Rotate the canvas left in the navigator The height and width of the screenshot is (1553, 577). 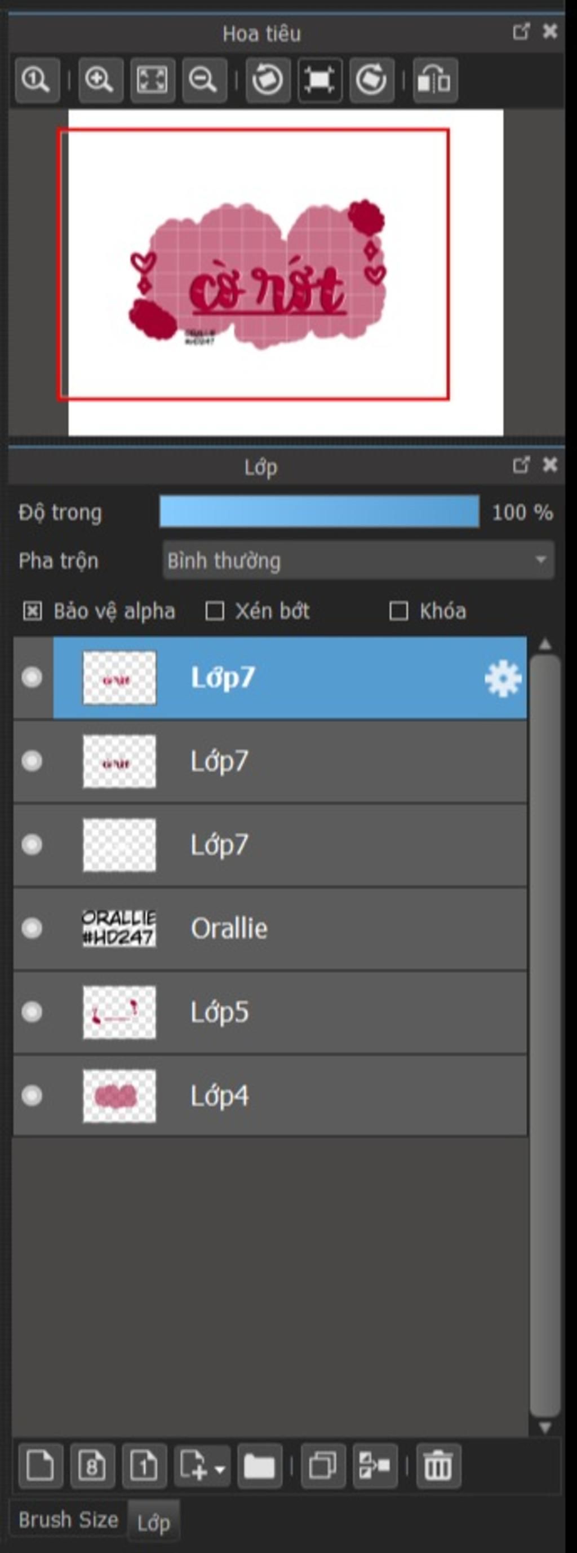(x=268, y=80)
